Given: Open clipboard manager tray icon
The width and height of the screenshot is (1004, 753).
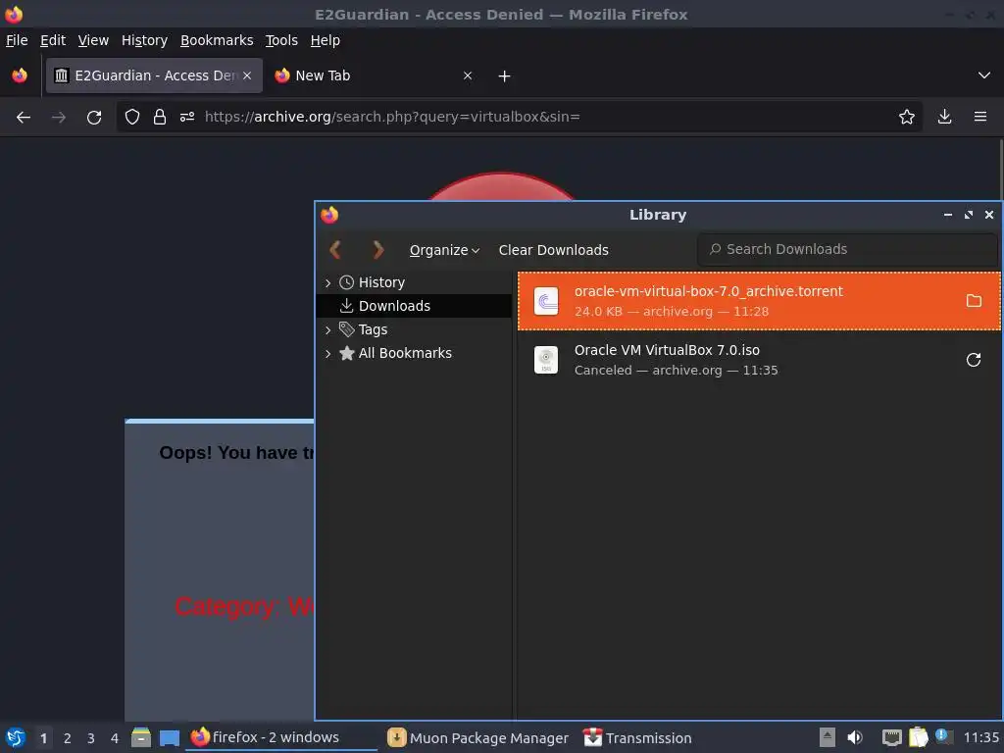Looking at the screenshot, I should pyautogui.click(x=918, y=737).
